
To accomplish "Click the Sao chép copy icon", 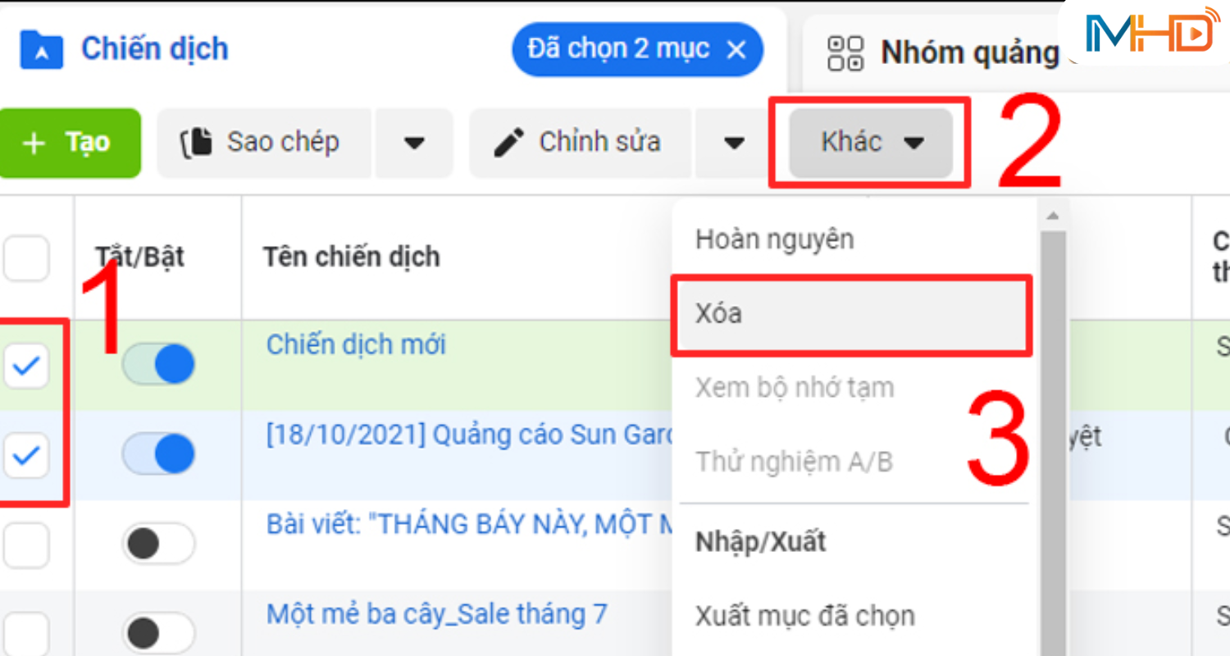I will click(197, 143).
